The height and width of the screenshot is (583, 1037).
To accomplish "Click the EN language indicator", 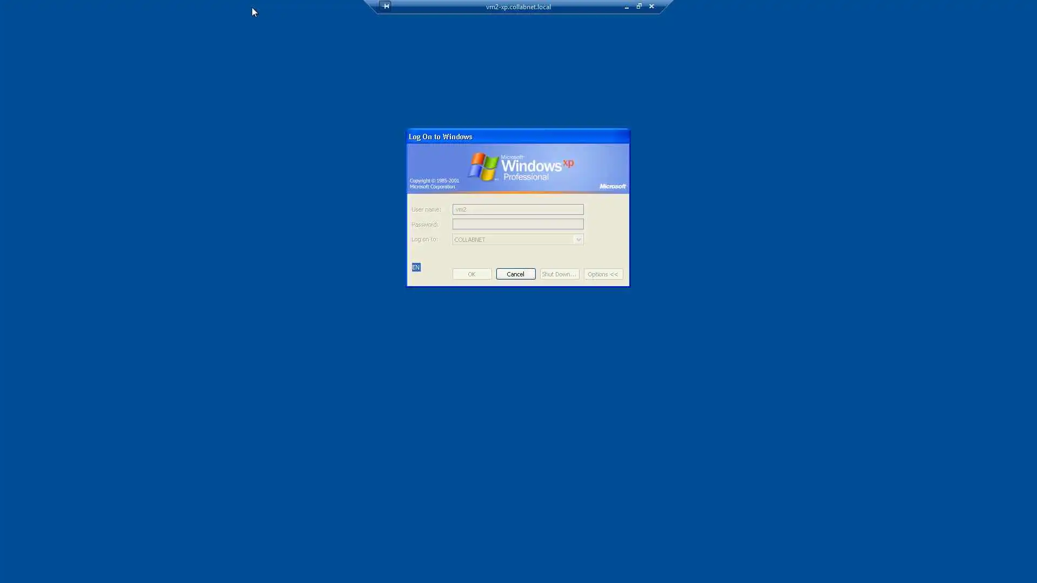I will pos(416,267).
